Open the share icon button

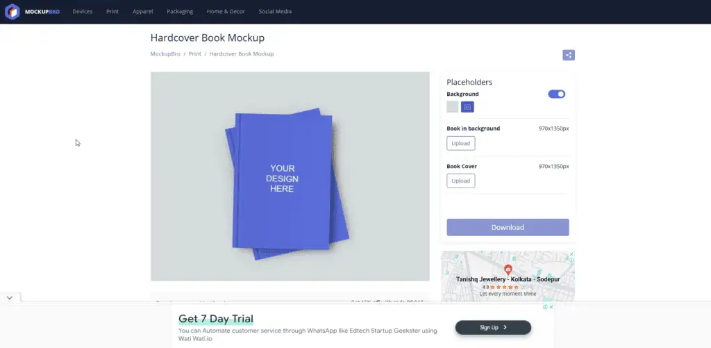(x=569, y=56)
